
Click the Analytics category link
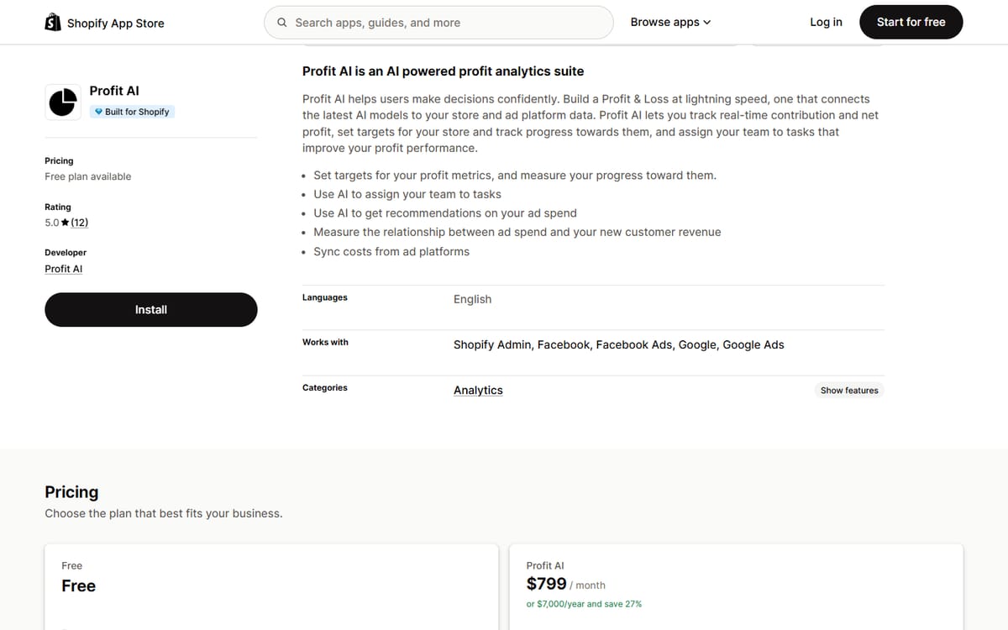478,390
